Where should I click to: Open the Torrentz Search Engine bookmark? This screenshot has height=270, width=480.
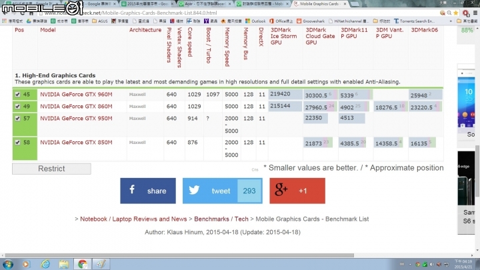[414, 21]
